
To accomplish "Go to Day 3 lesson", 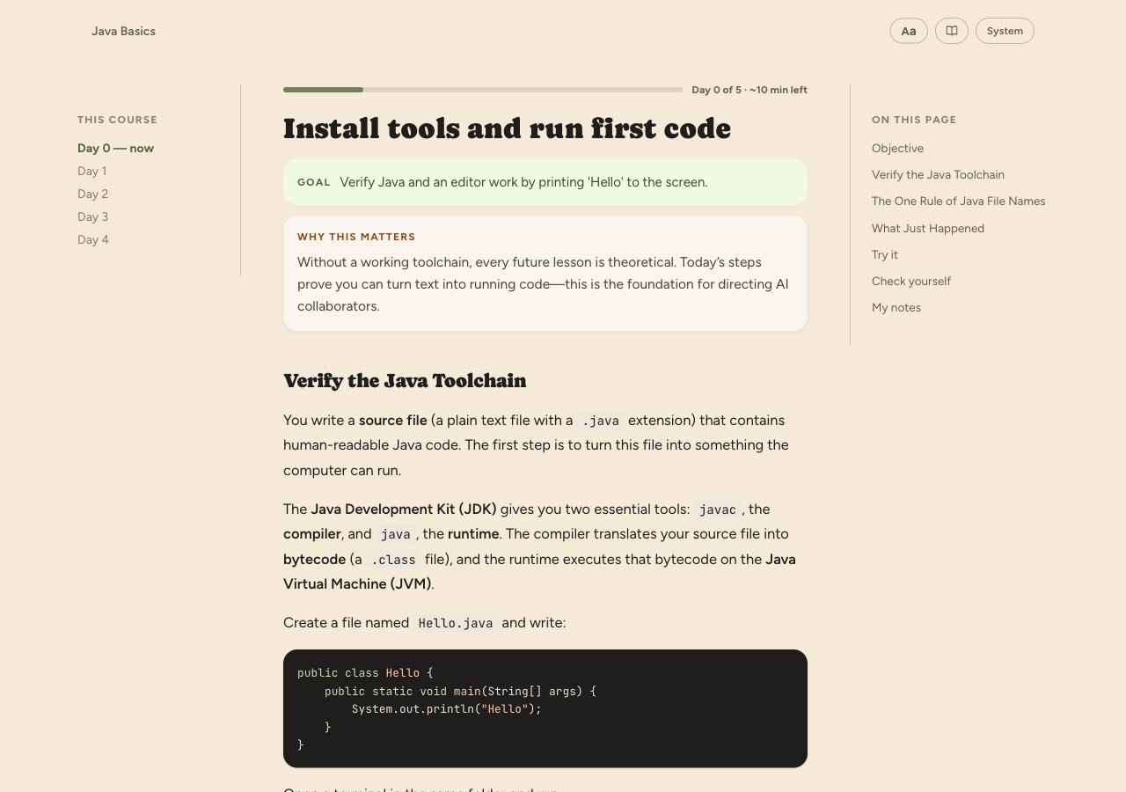I will pyautogui.click(x=93, y=216).
